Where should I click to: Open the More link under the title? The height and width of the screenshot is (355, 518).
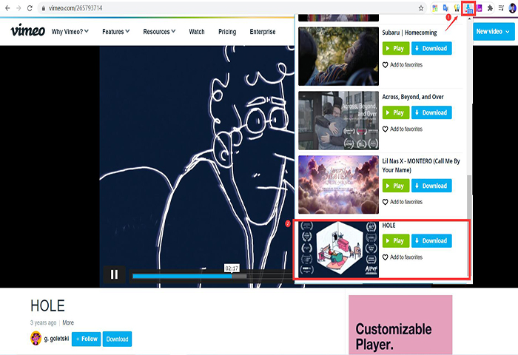pyautogui.click(x=68, y=322)
